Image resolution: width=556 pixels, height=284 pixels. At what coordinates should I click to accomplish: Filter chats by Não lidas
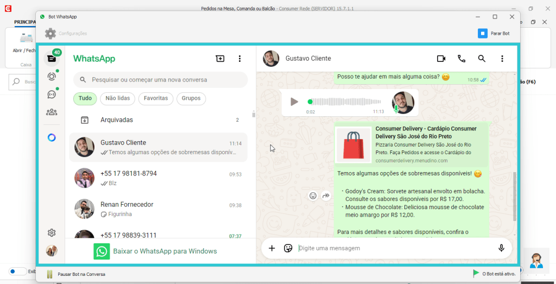pyautogui.click(x=117, y=98)
